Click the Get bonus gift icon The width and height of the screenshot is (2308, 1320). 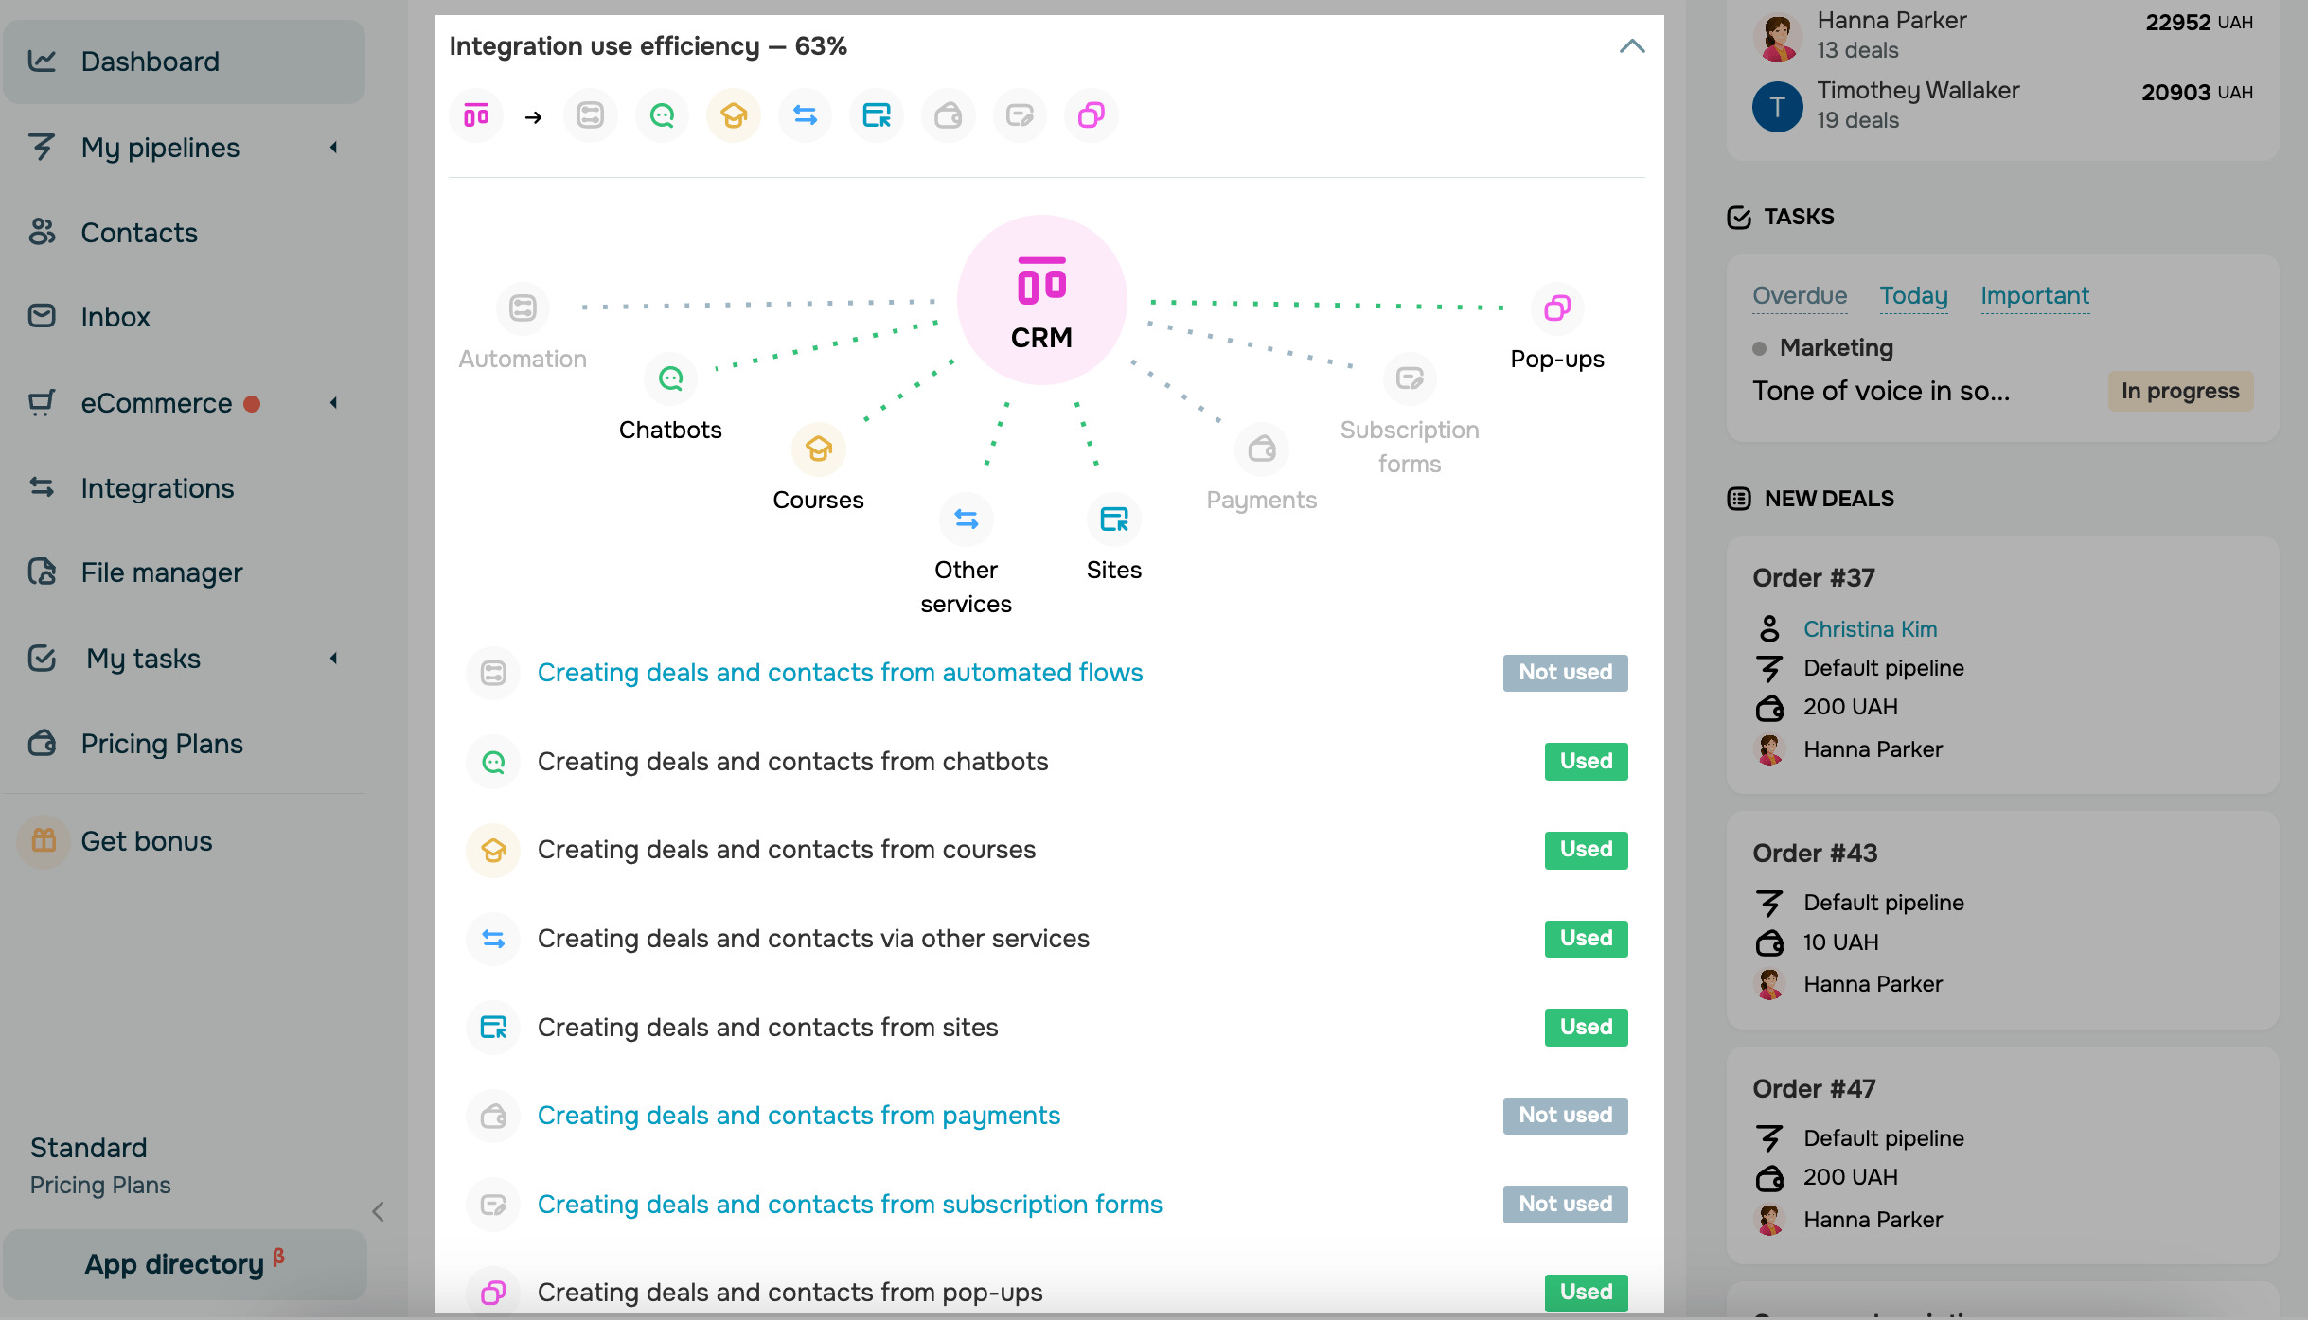(x=44, y=840)
